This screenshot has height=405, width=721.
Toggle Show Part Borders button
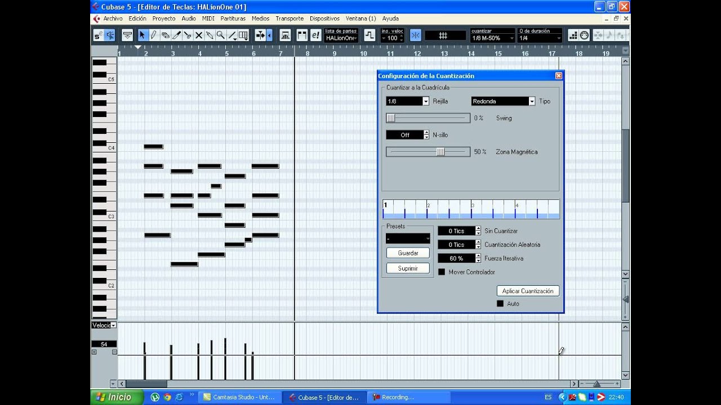pyautogui.click(x=302, y=35)
